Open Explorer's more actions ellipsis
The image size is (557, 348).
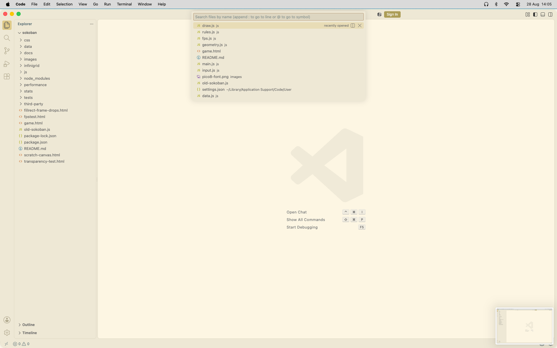click(91, 24)
